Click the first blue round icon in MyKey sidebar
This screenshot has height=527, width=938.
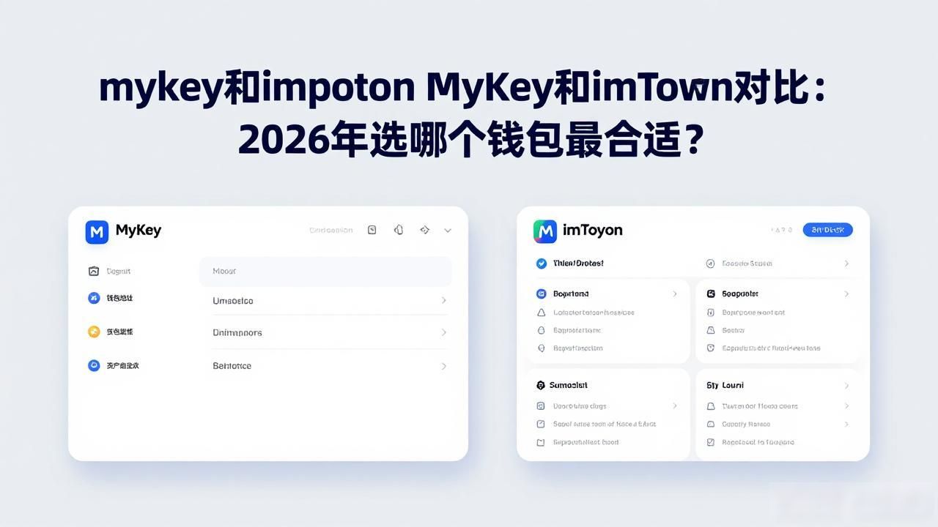click(93, 298)
